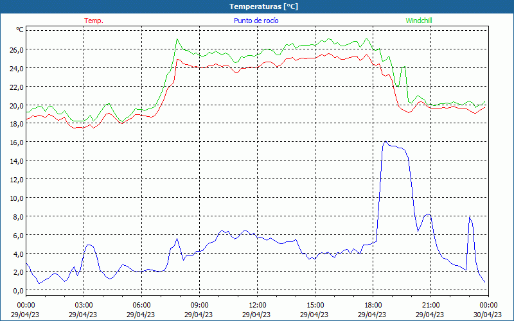Click the 18,0 y-axis value
Image resolution: width=514 pixels, height=321 pixels.
[x=17, y=124]
